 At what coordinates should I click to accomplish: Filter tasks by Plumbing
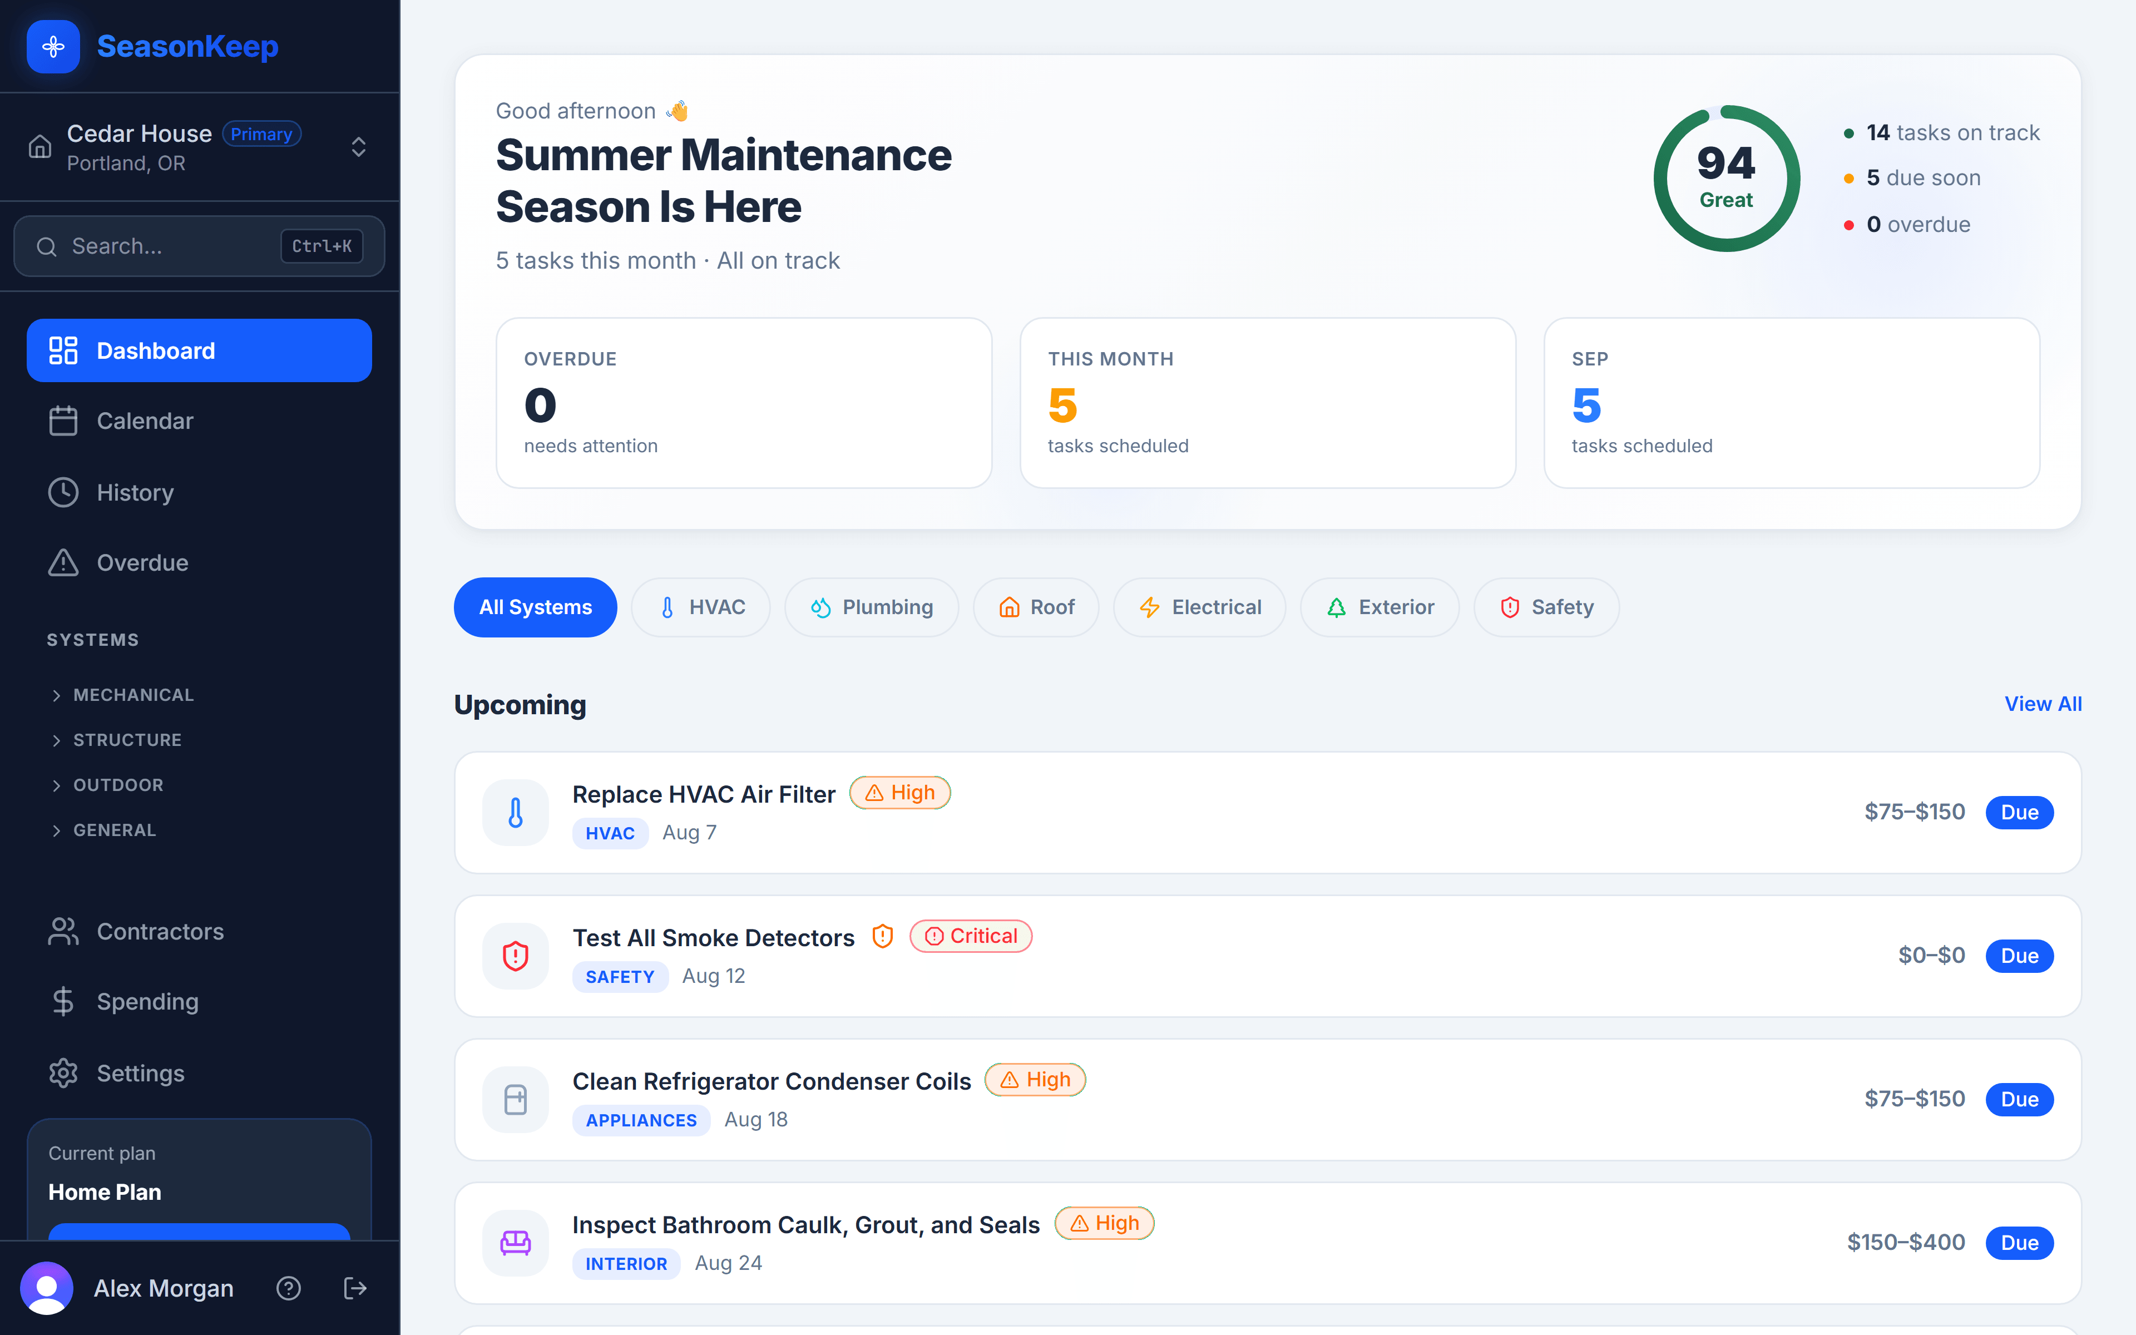tap(871, 607)
